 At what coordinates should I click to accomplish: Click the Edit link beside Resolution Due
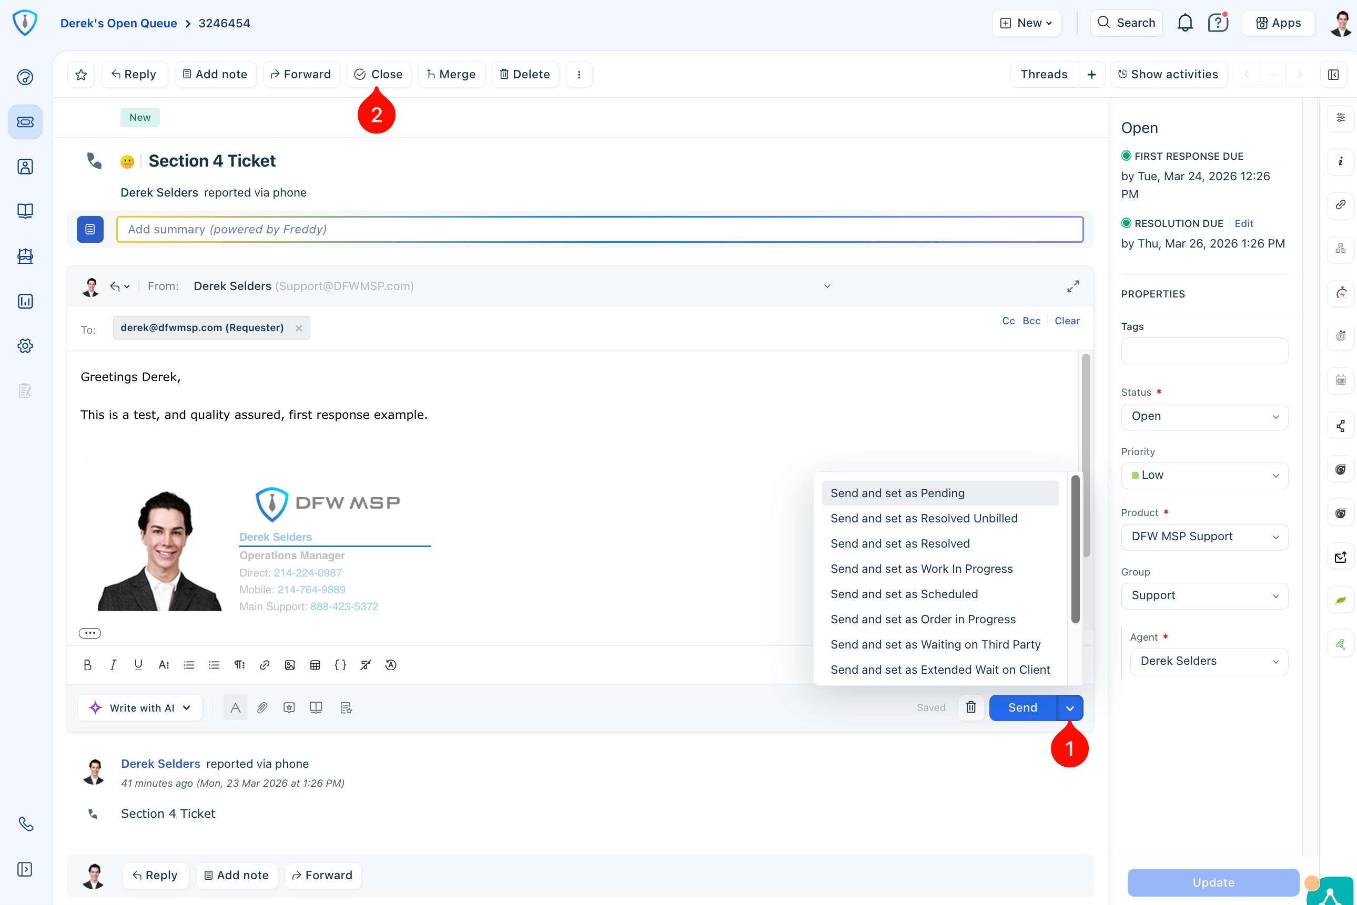[1243, 223]
